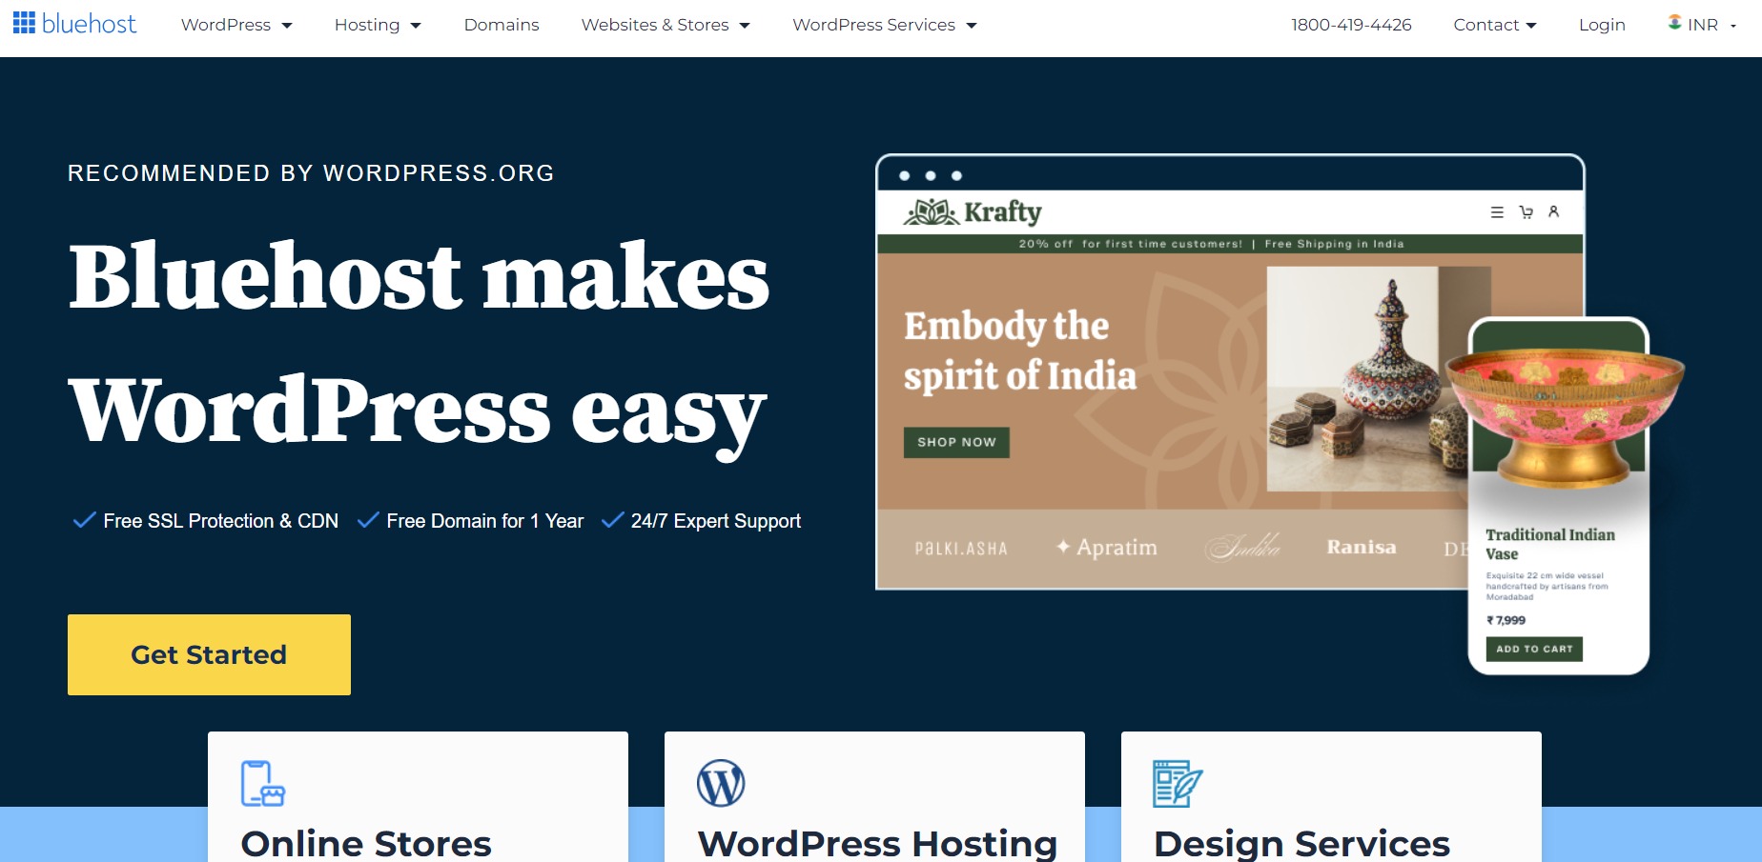
Task: Click the '20% off for first time customers!' banner text
Action: click(1131, 244)
